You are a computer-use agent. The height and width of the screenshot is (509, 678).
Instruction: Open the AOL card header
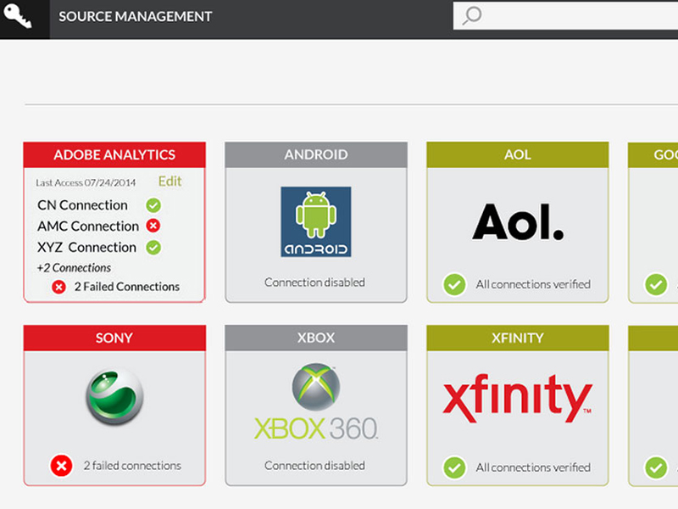click(518, 154)
